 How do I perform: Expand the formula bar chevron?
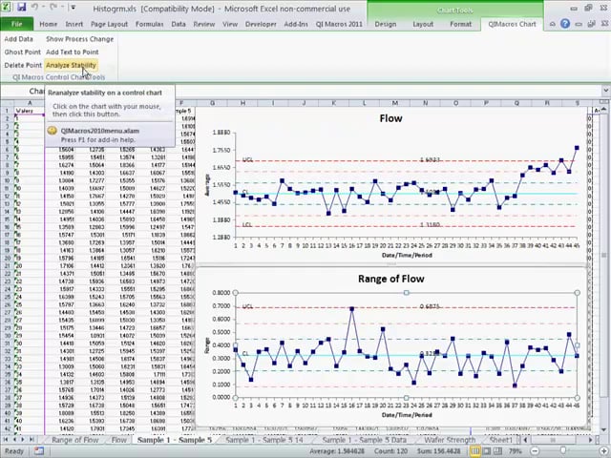point(606,91)
